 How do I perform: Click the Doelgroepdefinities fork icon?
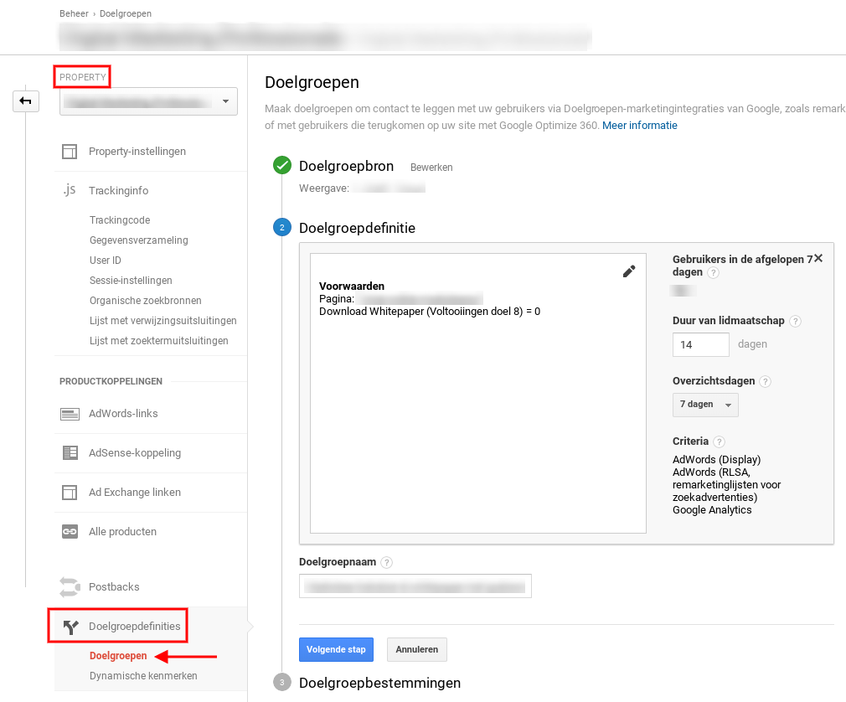pyautogui.click(x=70, y=627)
